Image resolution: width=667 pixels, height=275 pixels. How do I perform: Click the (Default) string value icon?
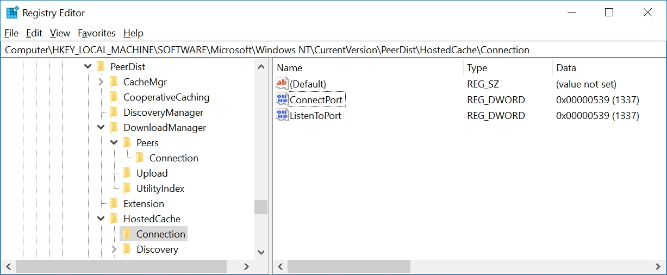click(x=282, y=84)
